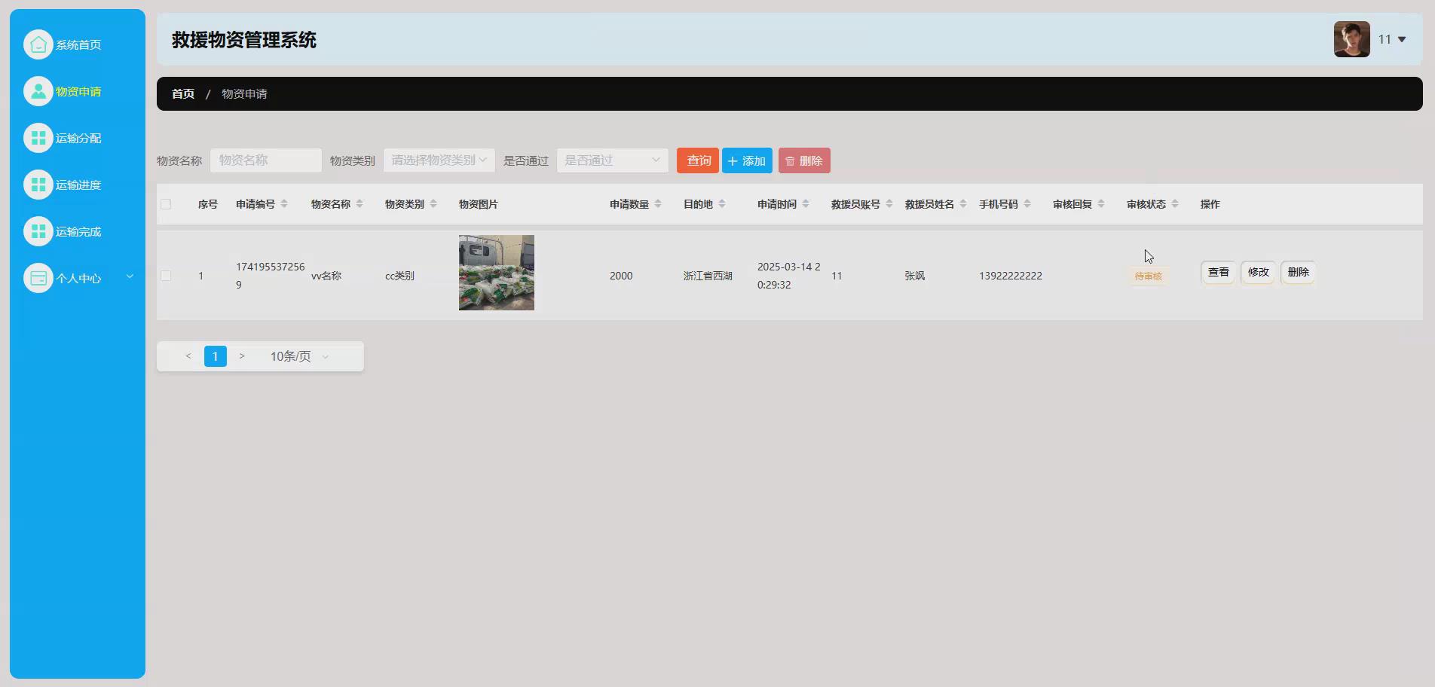The height and width of the screenshot is (687, 1435).
Task: Sort by 救援员姓名 column sort arrows
Action: click(963, 204)
